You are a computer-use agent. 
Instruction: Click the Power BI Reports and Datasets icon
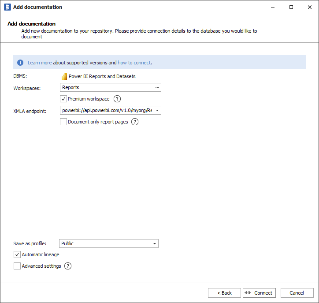coord(64,76)
